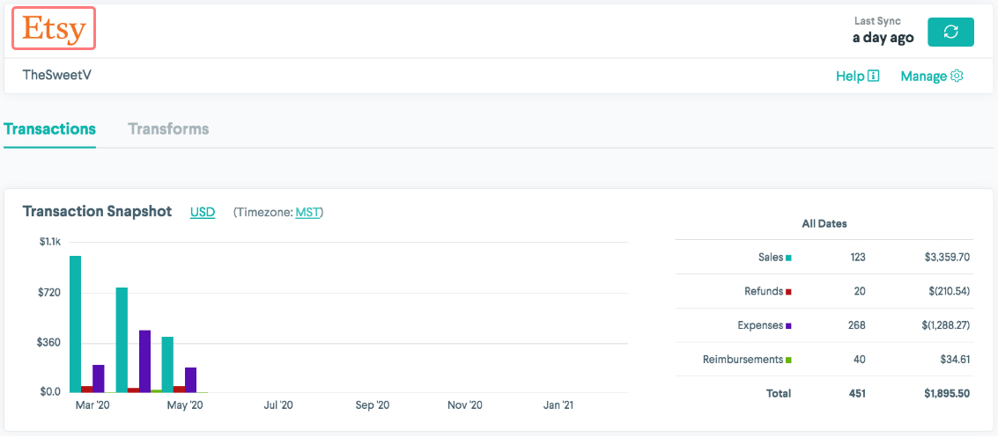The height and width of the screenshot is (437, 998).
Task: Open the Help link
Action: pyautogui.click(x=850, y=76)
